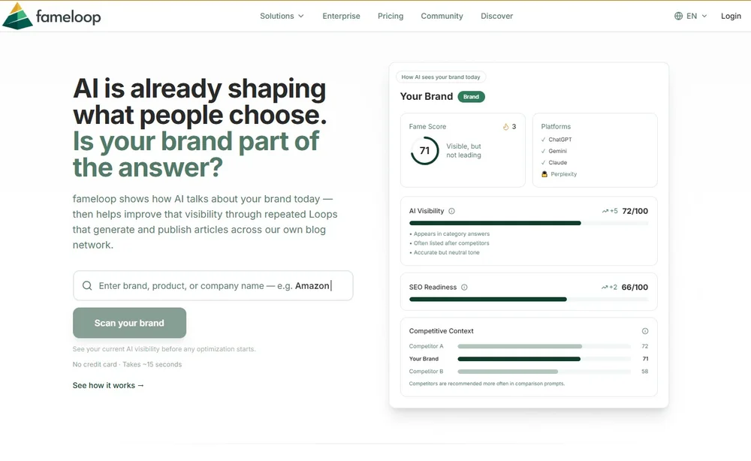Click the SEO Readiness info icon
Viewport: 751px width, 461px height.
point(464,288)
